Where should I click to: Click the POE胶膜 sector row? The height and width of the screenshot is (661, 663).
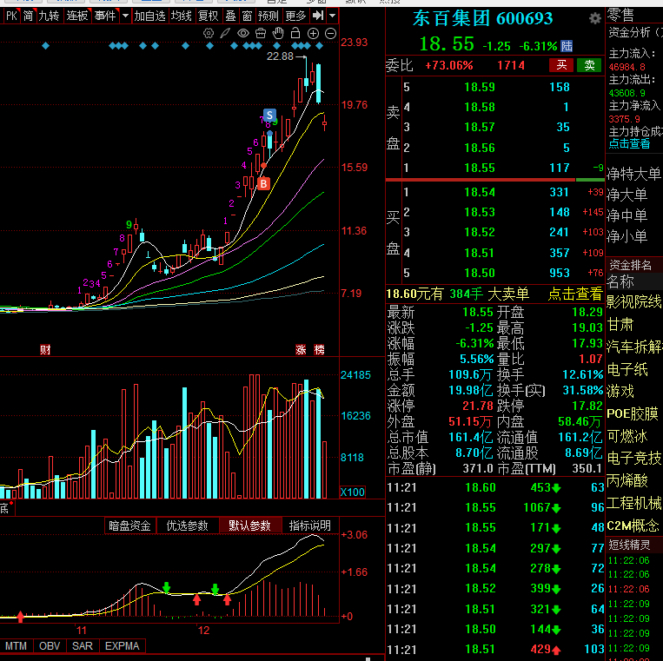634,413
